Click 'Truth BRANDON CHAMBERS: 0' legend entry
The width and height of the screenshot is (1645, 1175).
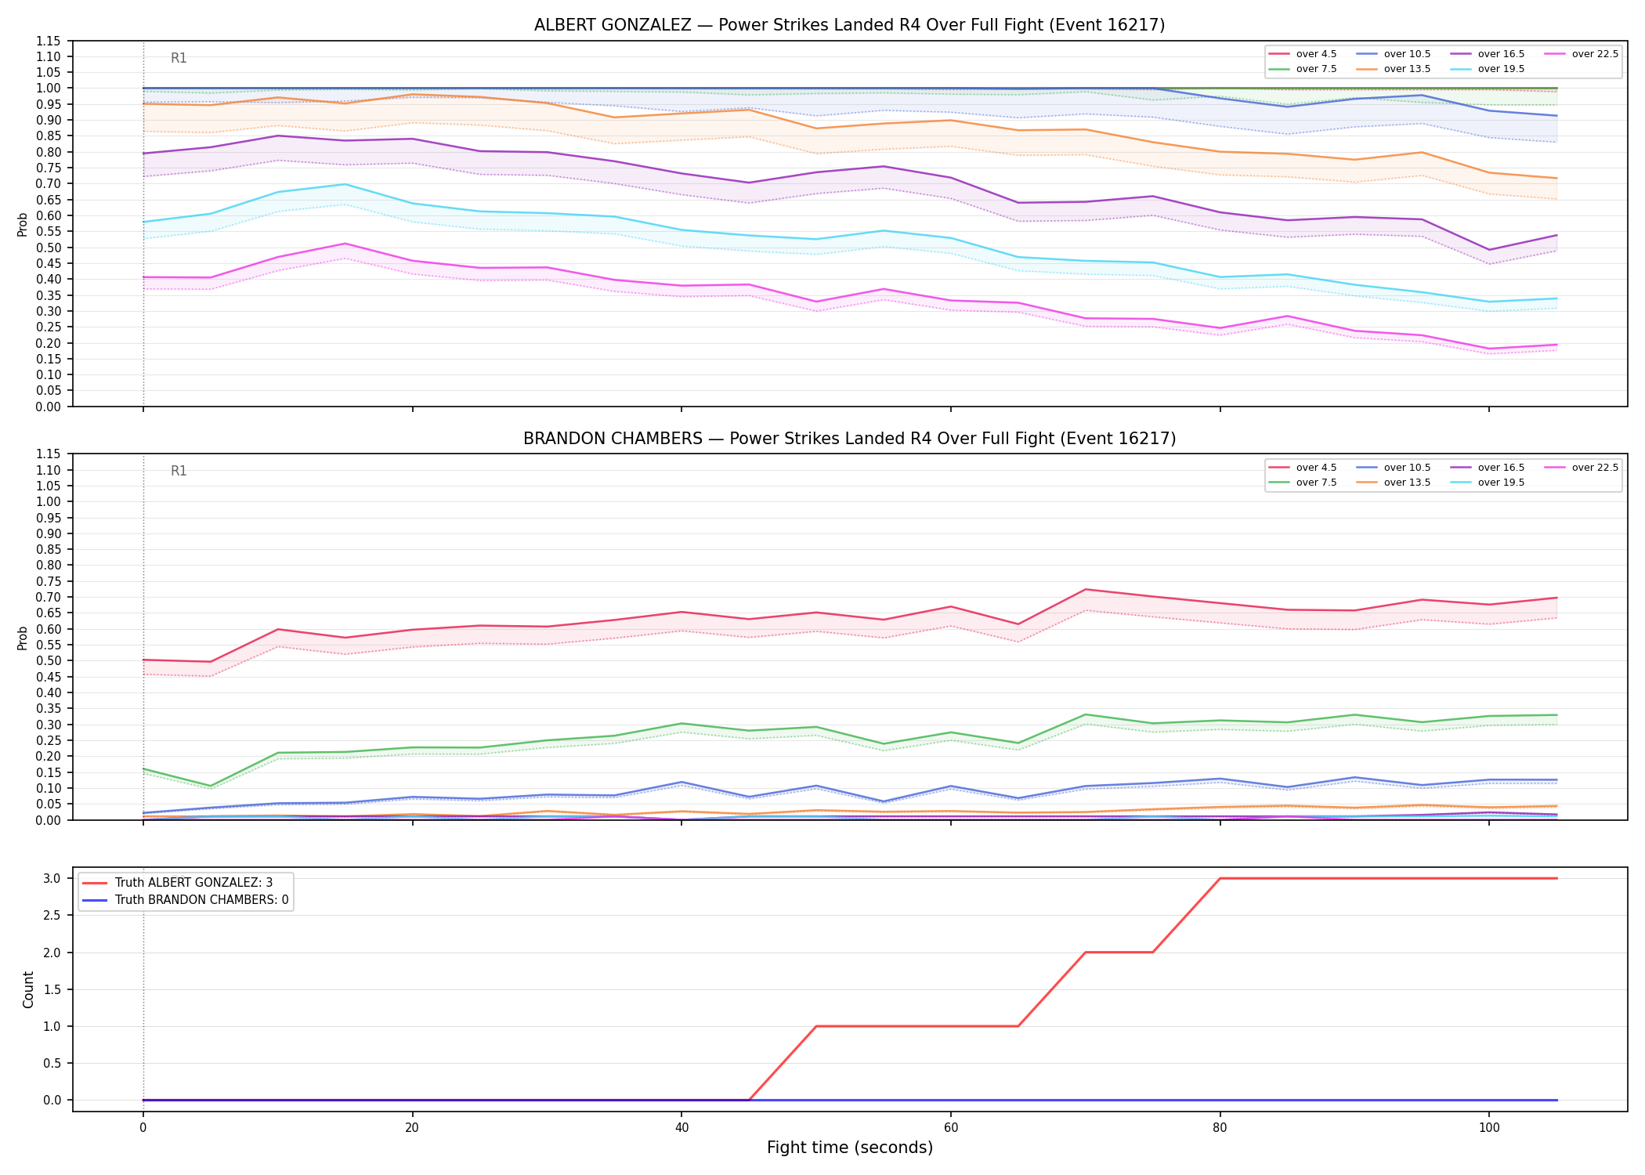(185, 900)
